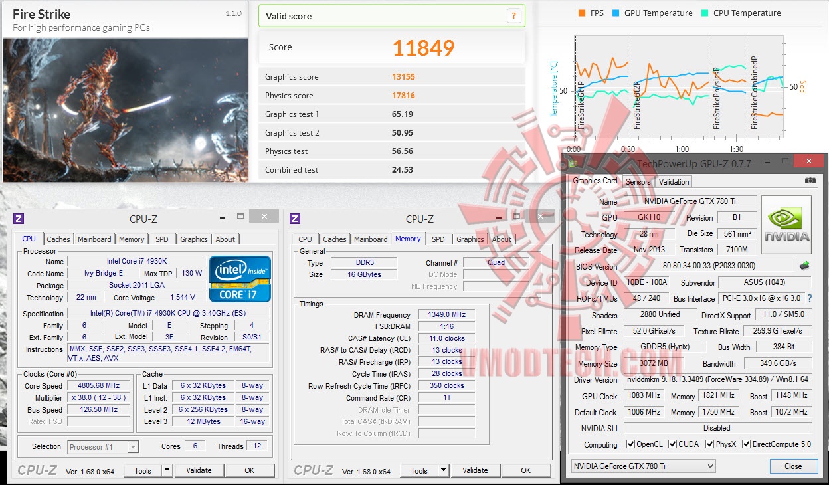This screenshot has height=485, width=829.
Task: Select the CPU tab in CPU-Z memory window
Action: 306,239
